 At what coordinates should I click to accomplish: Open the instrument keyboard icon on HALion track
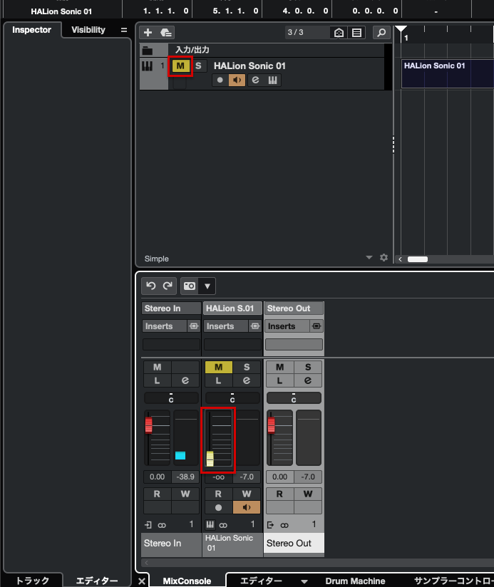coord(272,80)
